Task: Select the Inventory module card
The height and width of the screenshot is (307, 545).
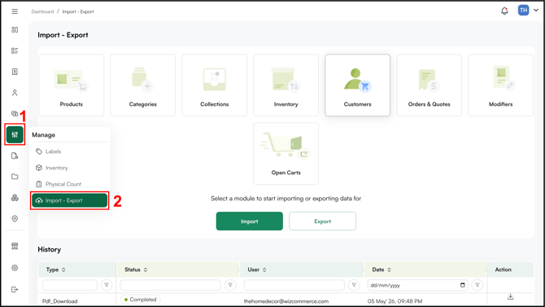Action: point(286,85)
